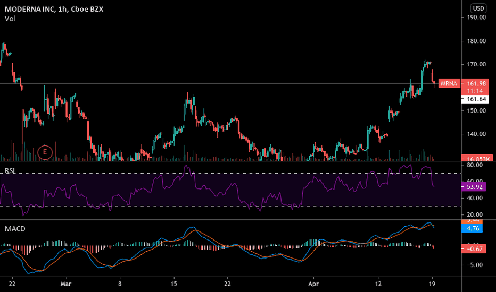Click the MRNA price label tag
Screen dimensions: 496x292
[449, 84]
